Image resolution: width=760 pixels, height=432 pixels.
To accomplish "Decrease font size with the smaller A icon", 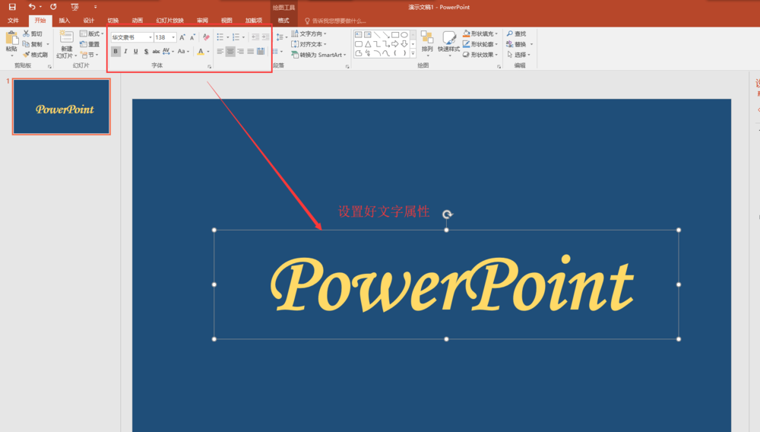I will [x=192, y=37].
